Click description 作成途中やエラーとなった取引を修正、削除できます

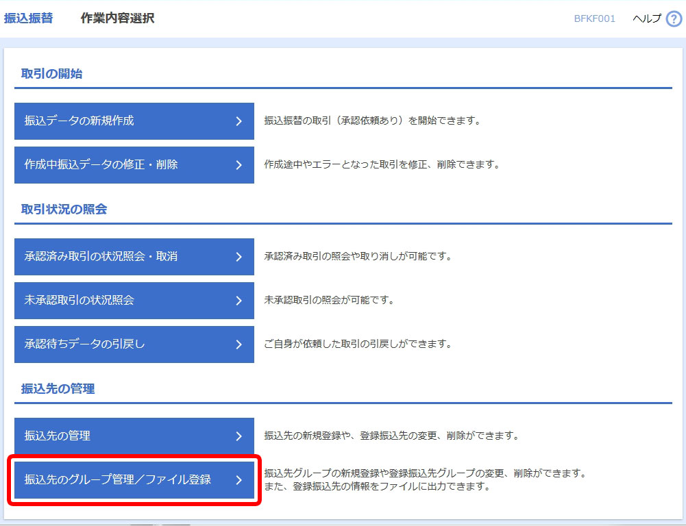coord(382,165)
